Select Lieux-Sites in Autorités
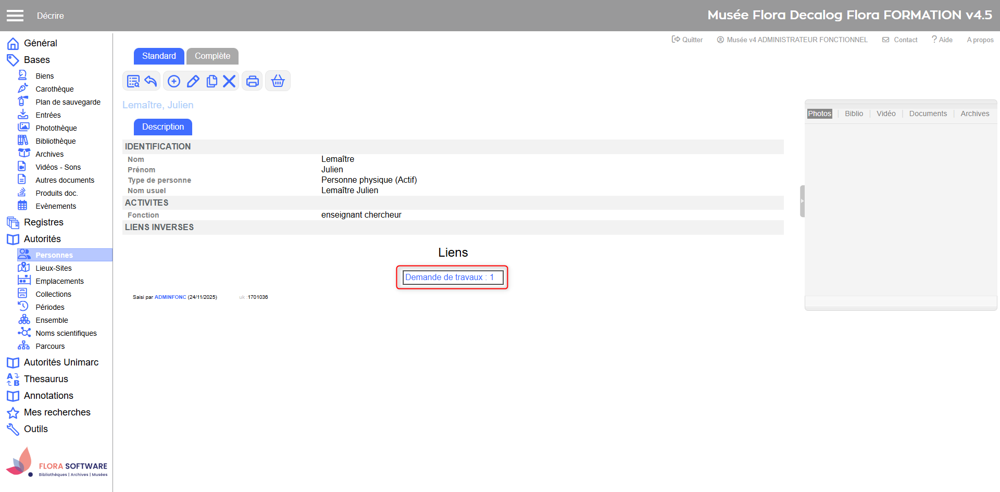The height and width of the screenshot is (492, 1000). click(x=53, y=268)
